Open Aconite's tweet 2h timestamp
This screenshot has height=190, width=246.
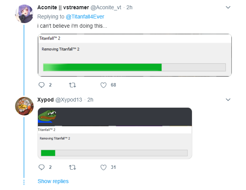130,7
